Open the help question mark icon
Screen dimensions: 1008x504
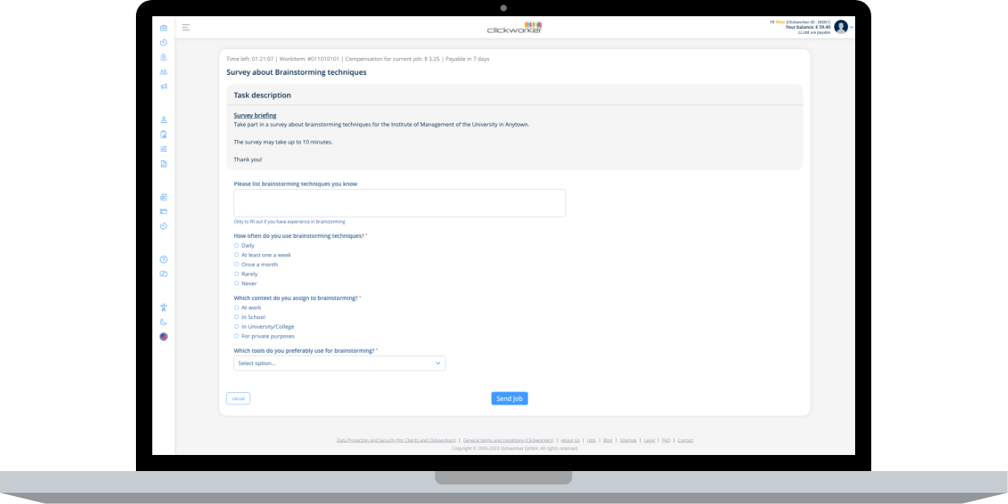[x=163, y=260]
